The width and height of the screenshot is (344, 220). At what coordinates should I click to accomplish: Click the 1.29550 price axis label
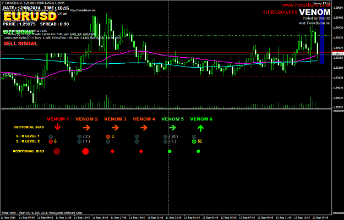[x=338, y=8]
